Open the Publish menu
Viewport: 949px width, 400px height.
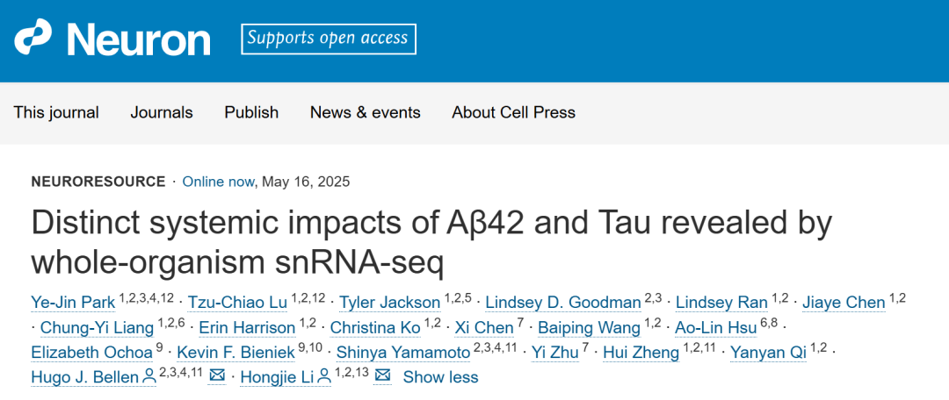(x=251, y=112)
